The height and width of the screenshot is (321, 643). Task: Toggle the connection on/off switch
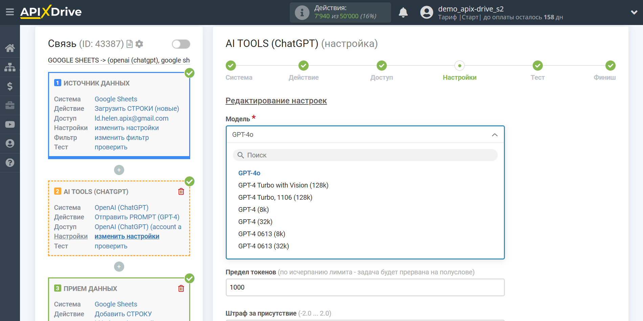pos(181,44)
